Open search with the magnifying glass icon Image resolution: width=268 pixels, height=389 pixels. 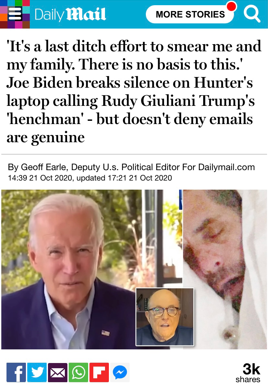point(252,14)
